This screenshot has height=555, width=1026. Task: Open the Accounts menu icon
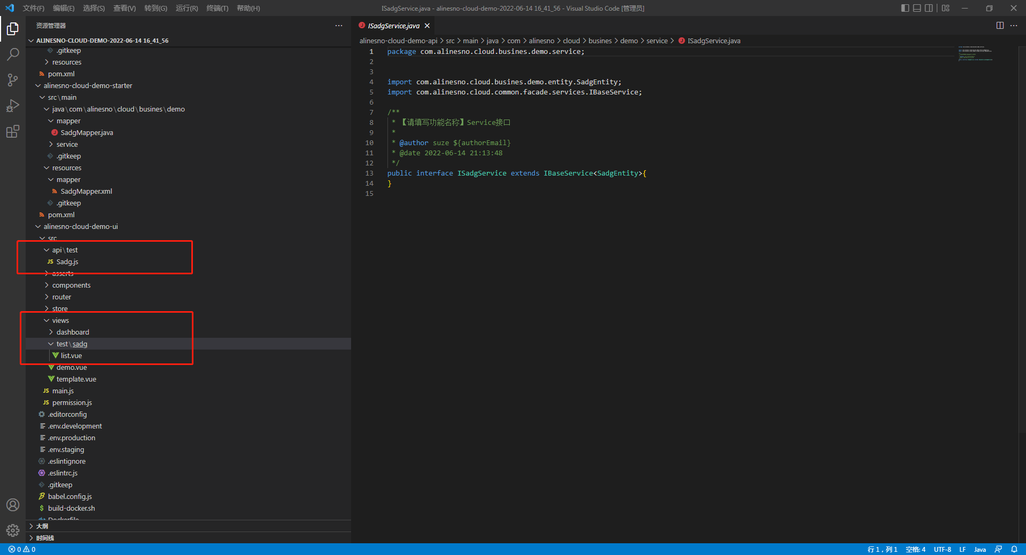pyautogui.click(x=13, y=505)
